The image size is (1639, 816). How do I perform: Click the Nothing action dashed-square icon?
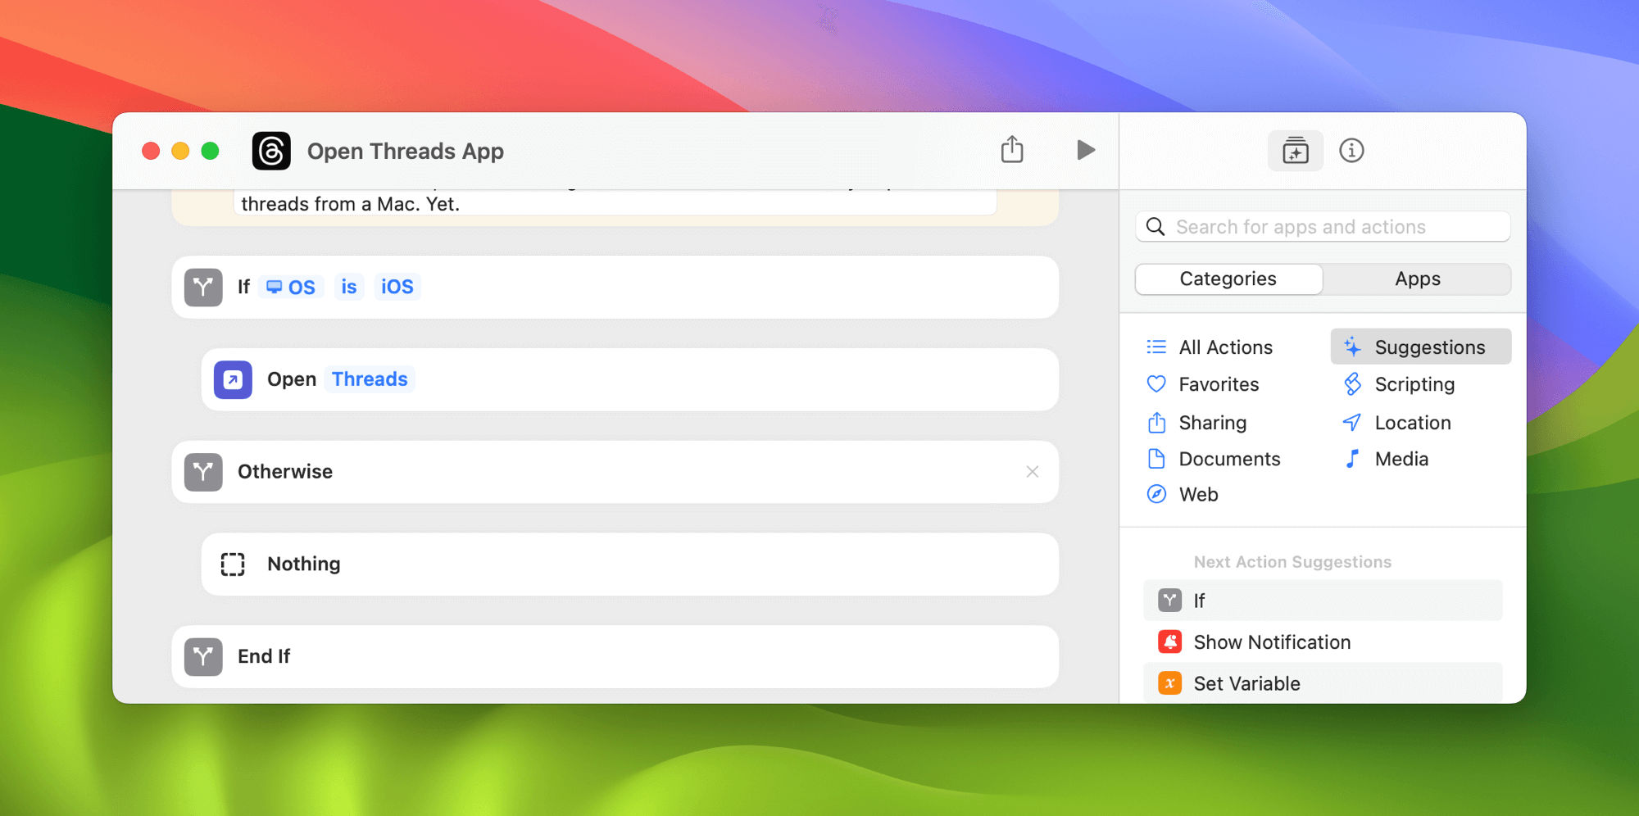233,564
